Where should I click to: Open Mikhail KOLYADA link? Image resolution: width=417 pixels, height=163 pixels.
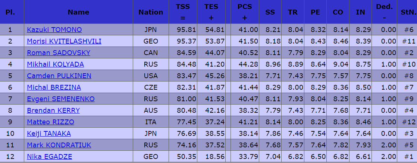click(55, 64)
